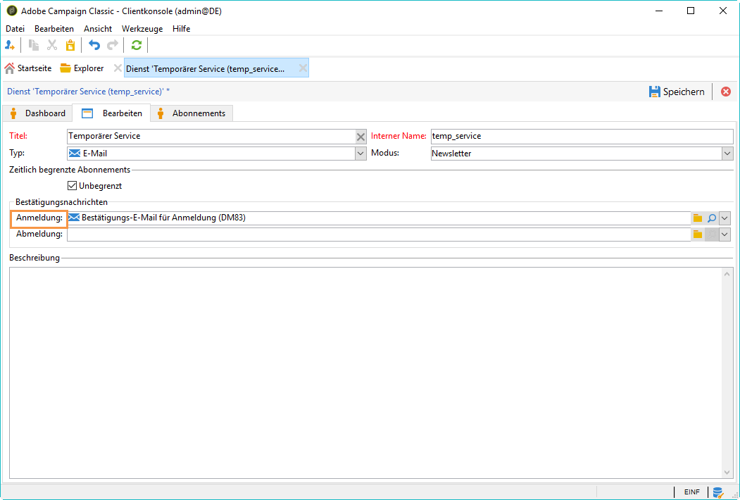Expand the Modus Newsletter dropdown

click(727, 154)
